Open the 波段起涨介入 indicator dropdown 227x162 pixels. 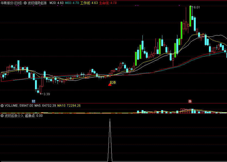coord(2,116)
